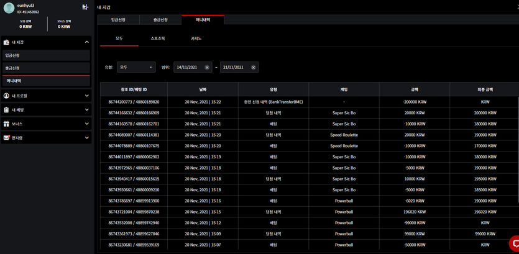Click the BankTransferBME type cell
Screen dimensions: 519x254
point(273,102)
